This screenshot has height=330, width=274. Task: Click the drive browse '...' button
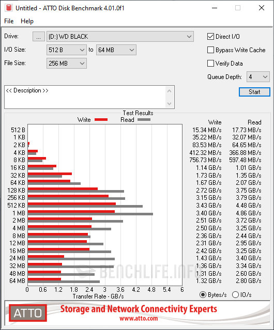pyautogui.click(x=39, y=37)
